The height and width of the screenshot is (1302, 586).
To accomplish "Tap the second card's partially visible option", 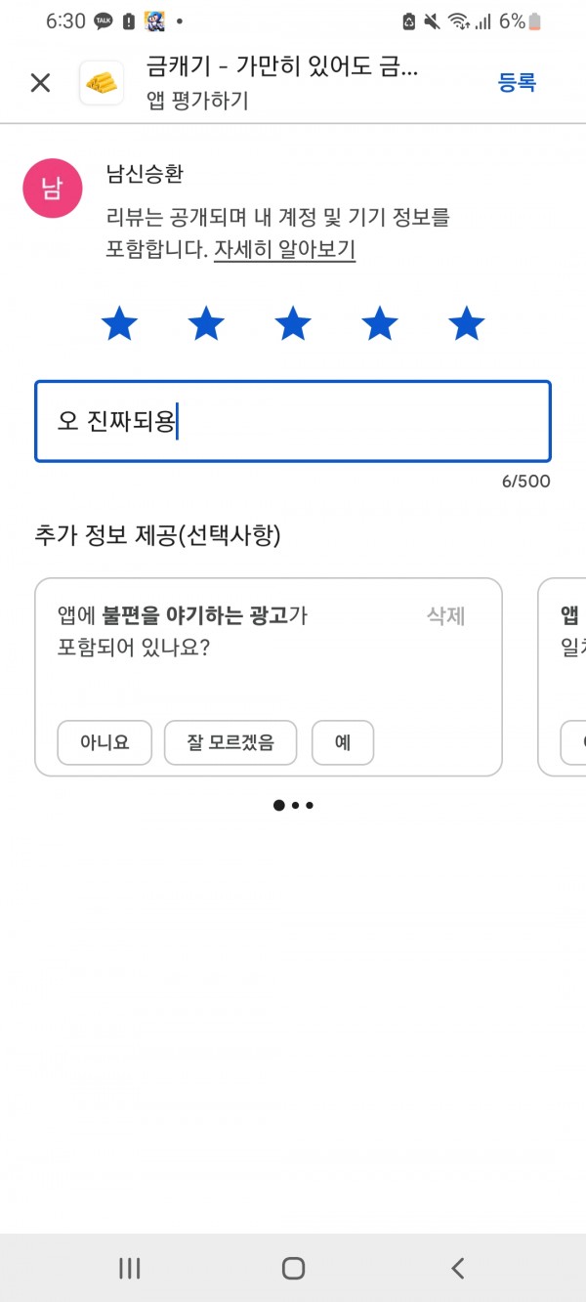I will pyautogui.click(x=574, y=743).
